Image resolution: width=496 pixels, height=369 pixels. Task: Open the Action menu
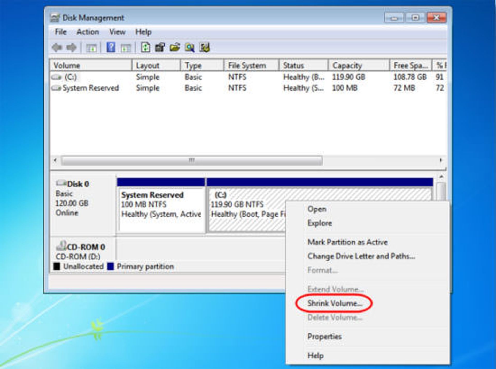[x=88, y=32]
